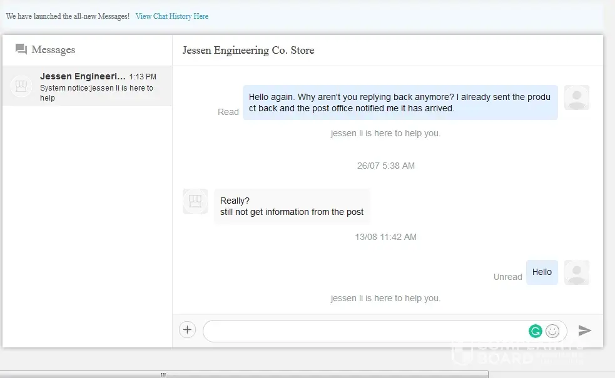Click the 1:13 PM conversation timestamp
Image resolution: width=615 pixels, height=378 pixels.
[143, 77]
